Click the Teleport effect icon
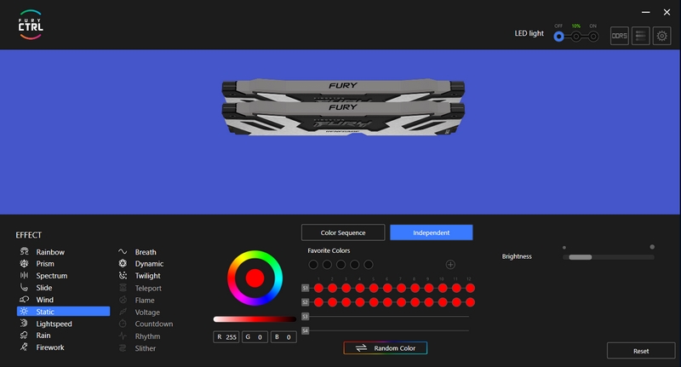The width and height of the screenshot is (681, 367). [x=123, y=288]
